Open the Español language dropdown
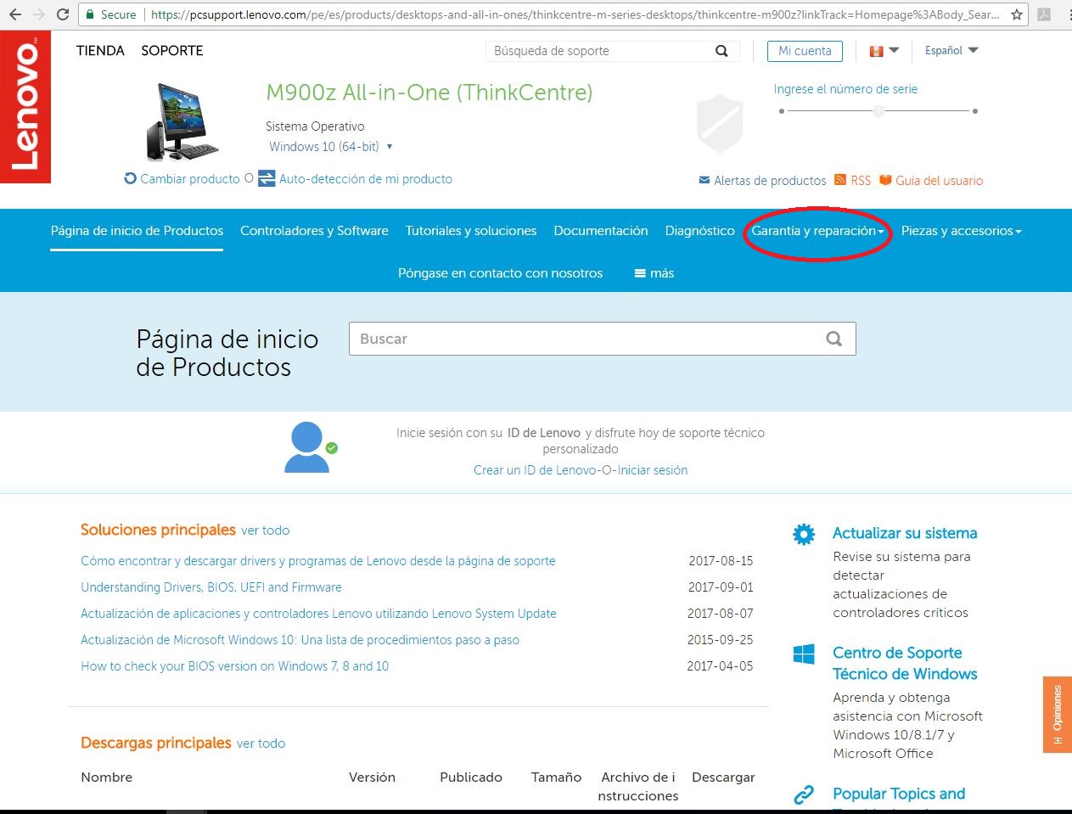1072x814 pixels. point(951,50)
